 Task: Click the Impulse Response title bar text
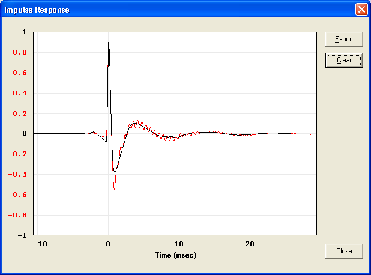click(x=37, y=10)
